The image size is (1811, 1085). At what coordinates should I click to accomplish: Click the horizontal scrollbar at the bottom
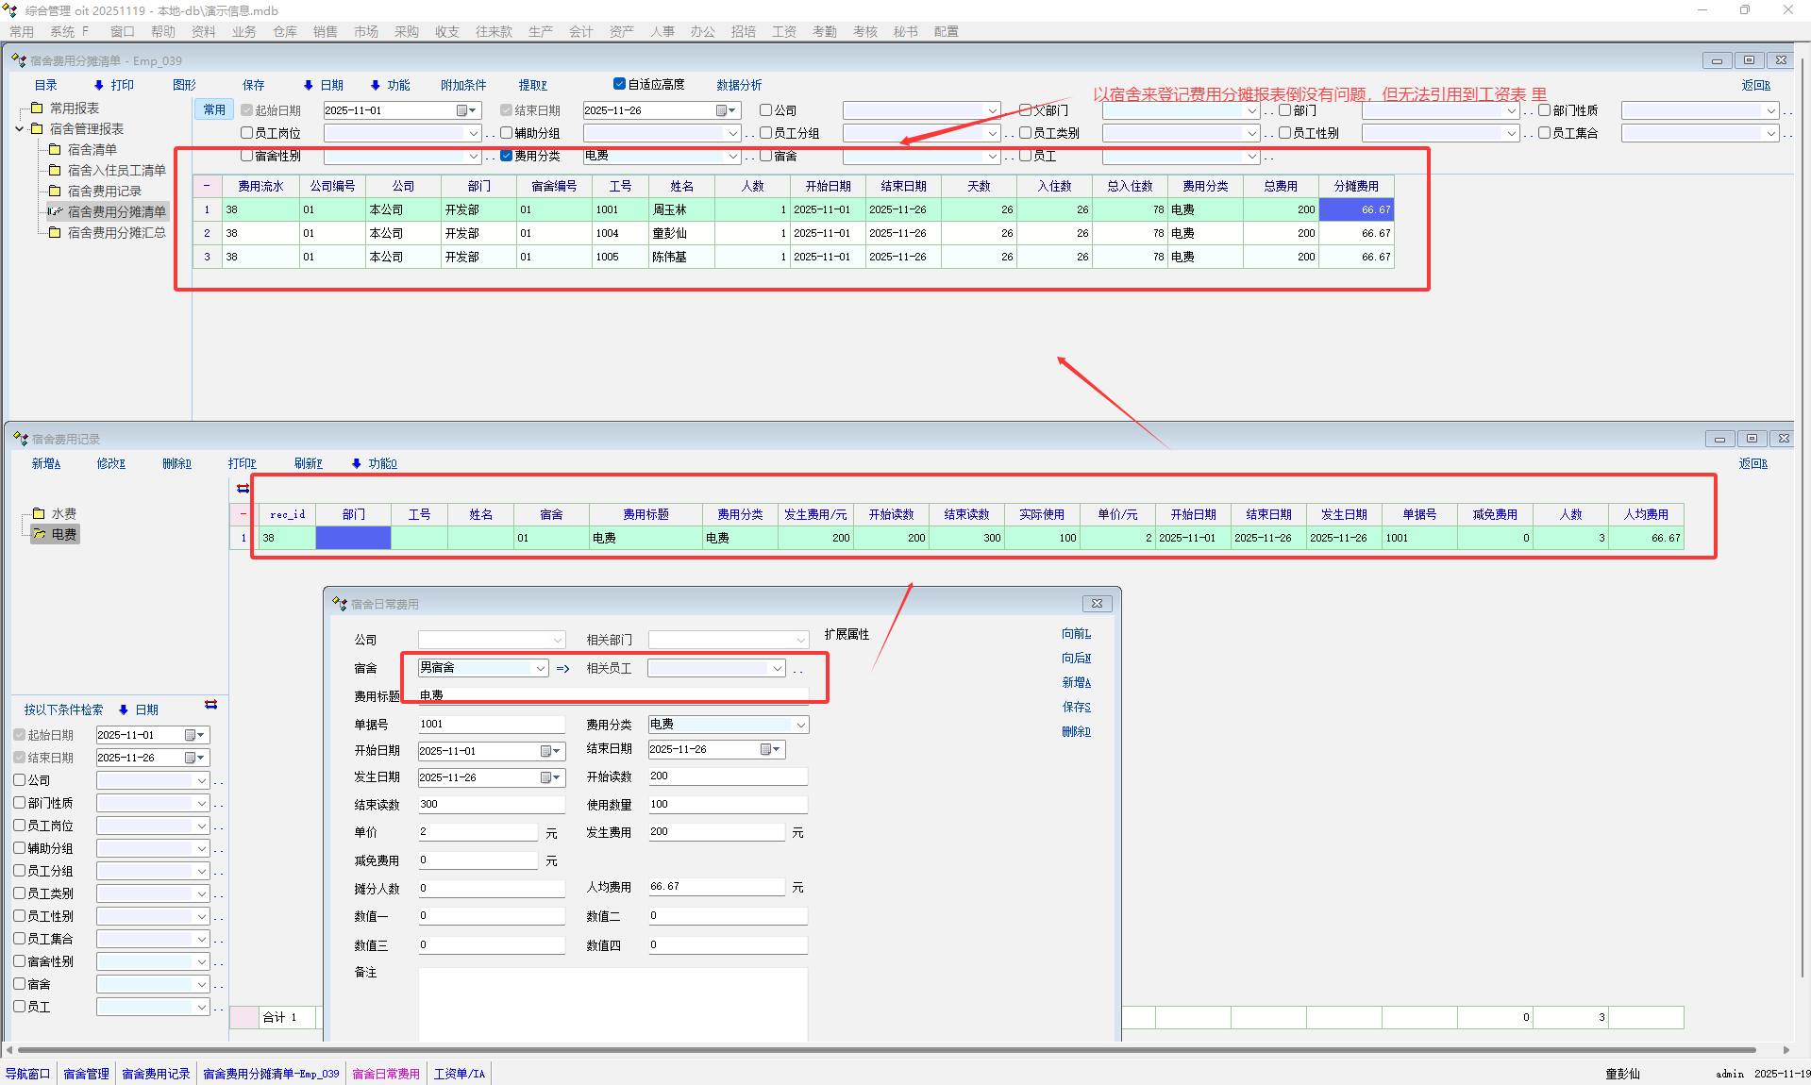tap(887, 1049)
